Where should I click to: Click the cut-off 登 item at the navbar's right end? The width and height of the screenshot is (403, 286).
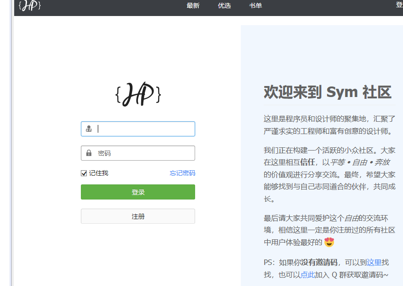[399, 5]
